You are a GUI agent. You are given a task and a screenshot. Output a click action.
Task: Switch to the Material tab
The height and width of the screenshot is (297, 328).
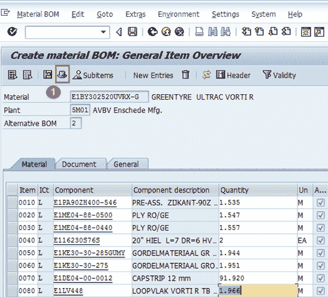(34, 164)
